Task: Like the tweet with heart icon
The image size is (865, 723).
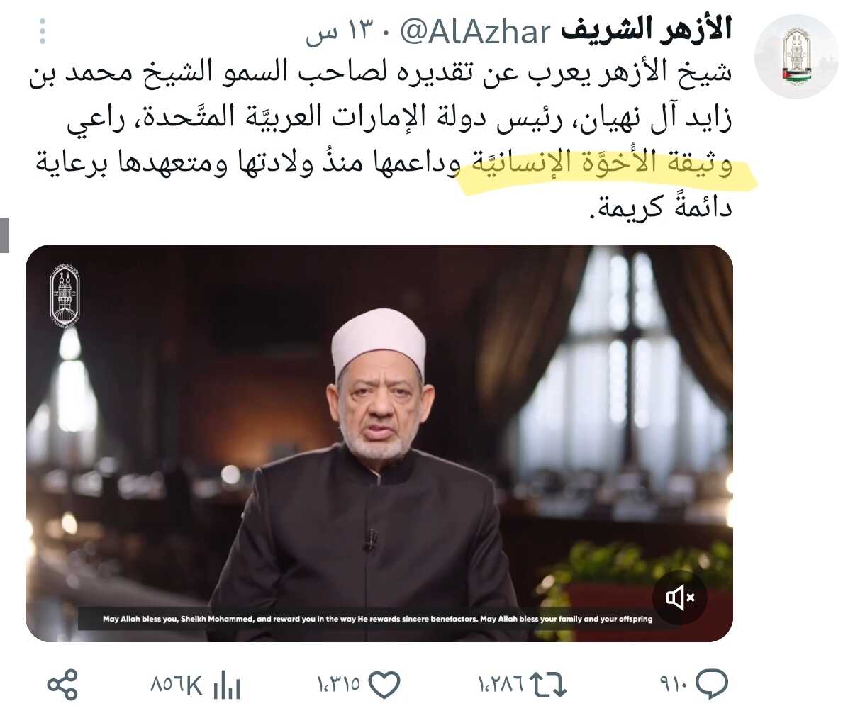Action: [x=385, y=685]
